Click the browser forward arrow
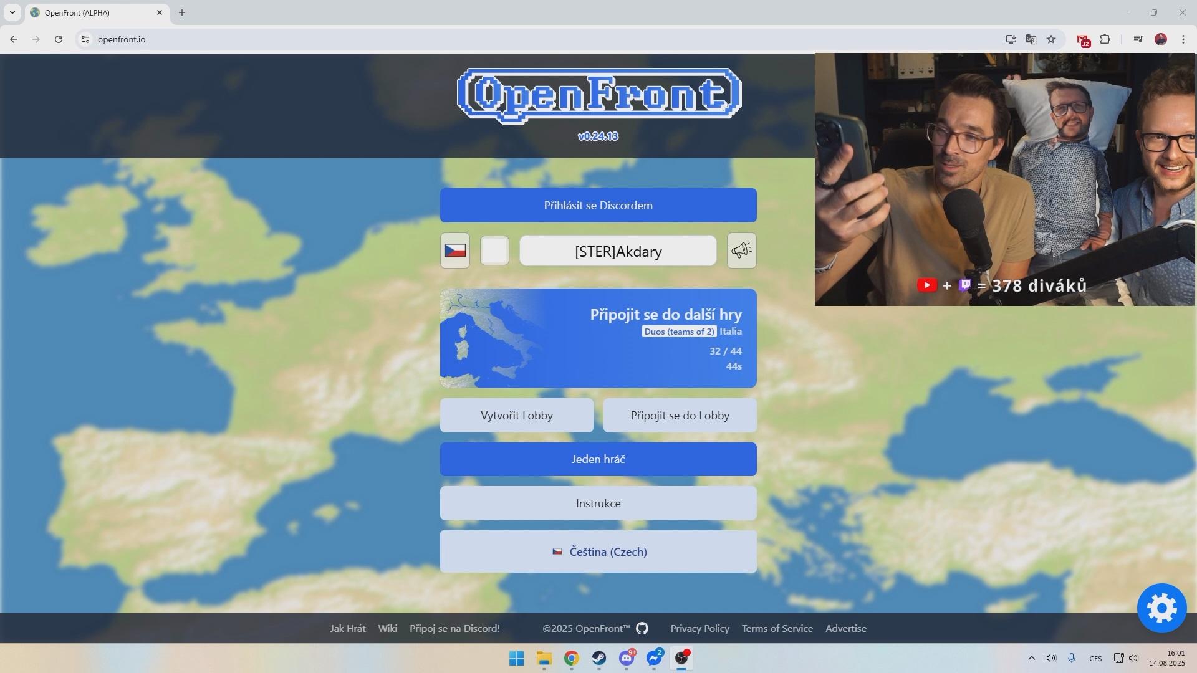The image size is (1197, 673). (x=36, y=39)
